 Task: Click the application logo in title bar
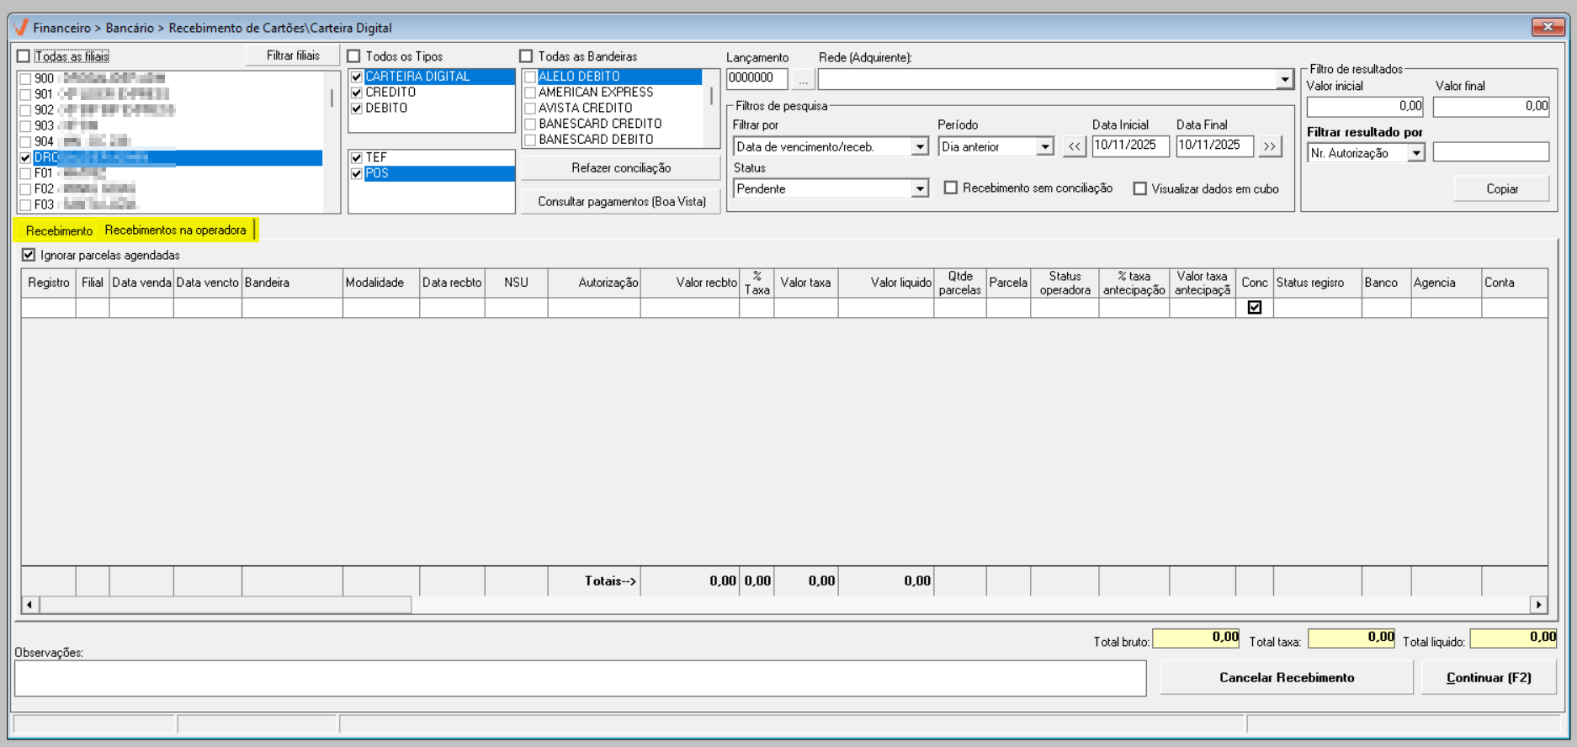coord(21,28)
